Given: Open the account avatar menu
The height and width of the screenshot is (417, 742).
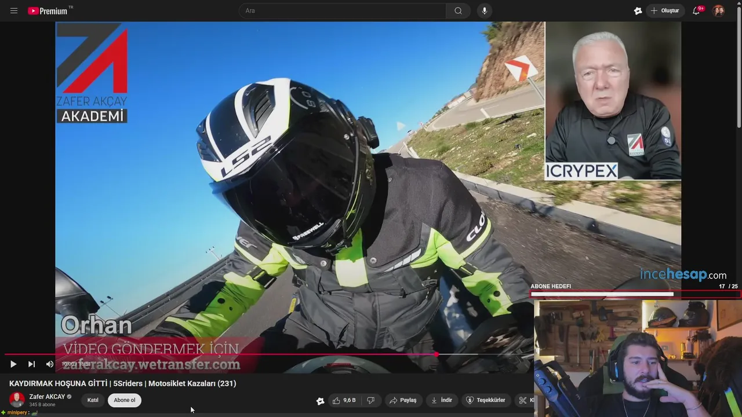Looking at the screenshot, I should click(718, 10).
